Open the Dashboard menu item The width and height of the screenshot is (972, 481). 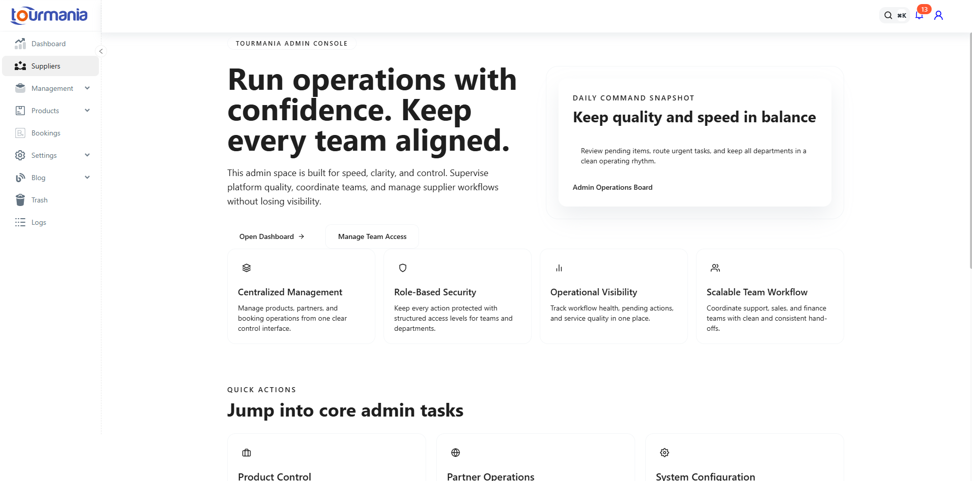click(50, 44)
